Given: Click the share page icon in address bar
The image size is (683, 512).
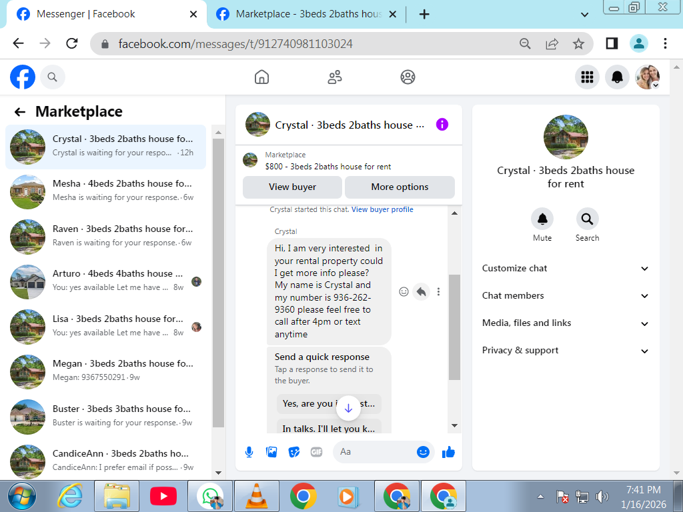Looking at the screenshot, I should pos(552,43).
